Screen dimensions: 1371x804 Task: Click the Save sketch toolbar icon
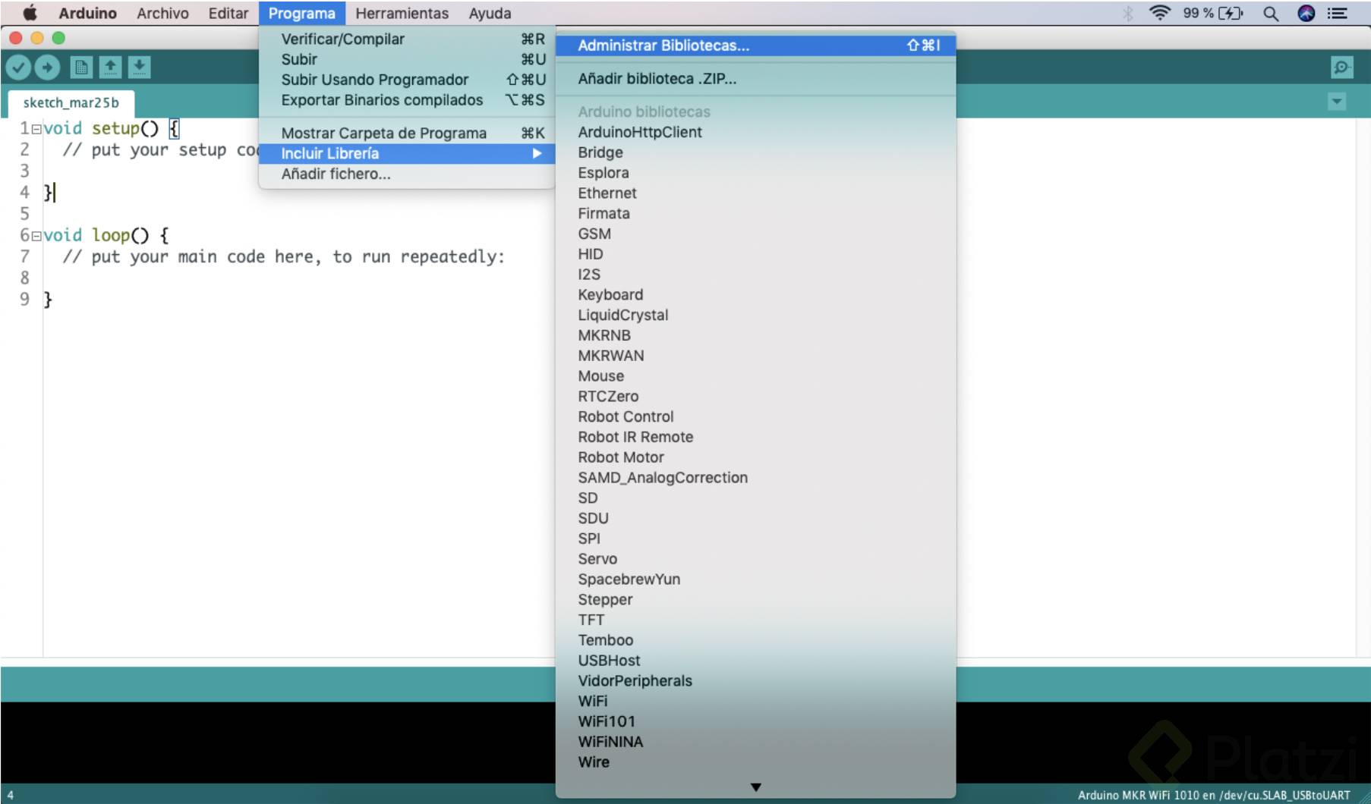pyautogui.click(x=139, y=68)
